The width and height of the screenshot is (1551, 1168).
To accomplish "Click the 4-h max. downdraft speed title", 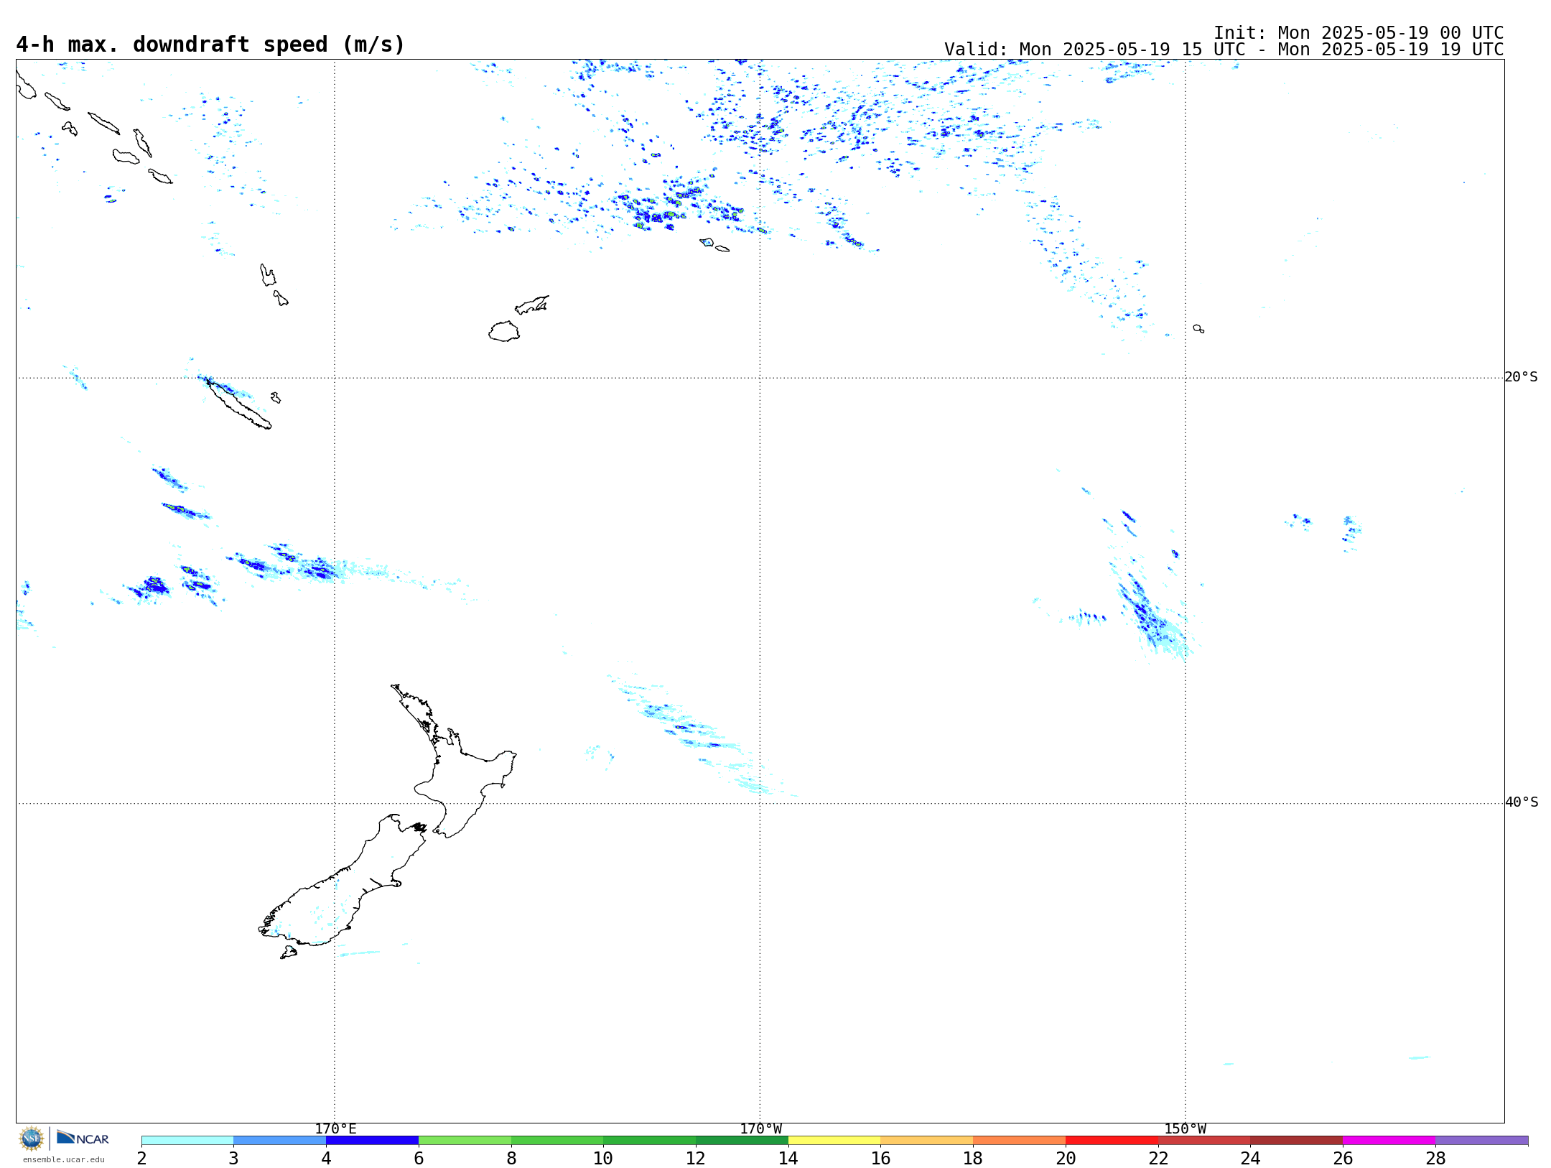I will point(210,45).
